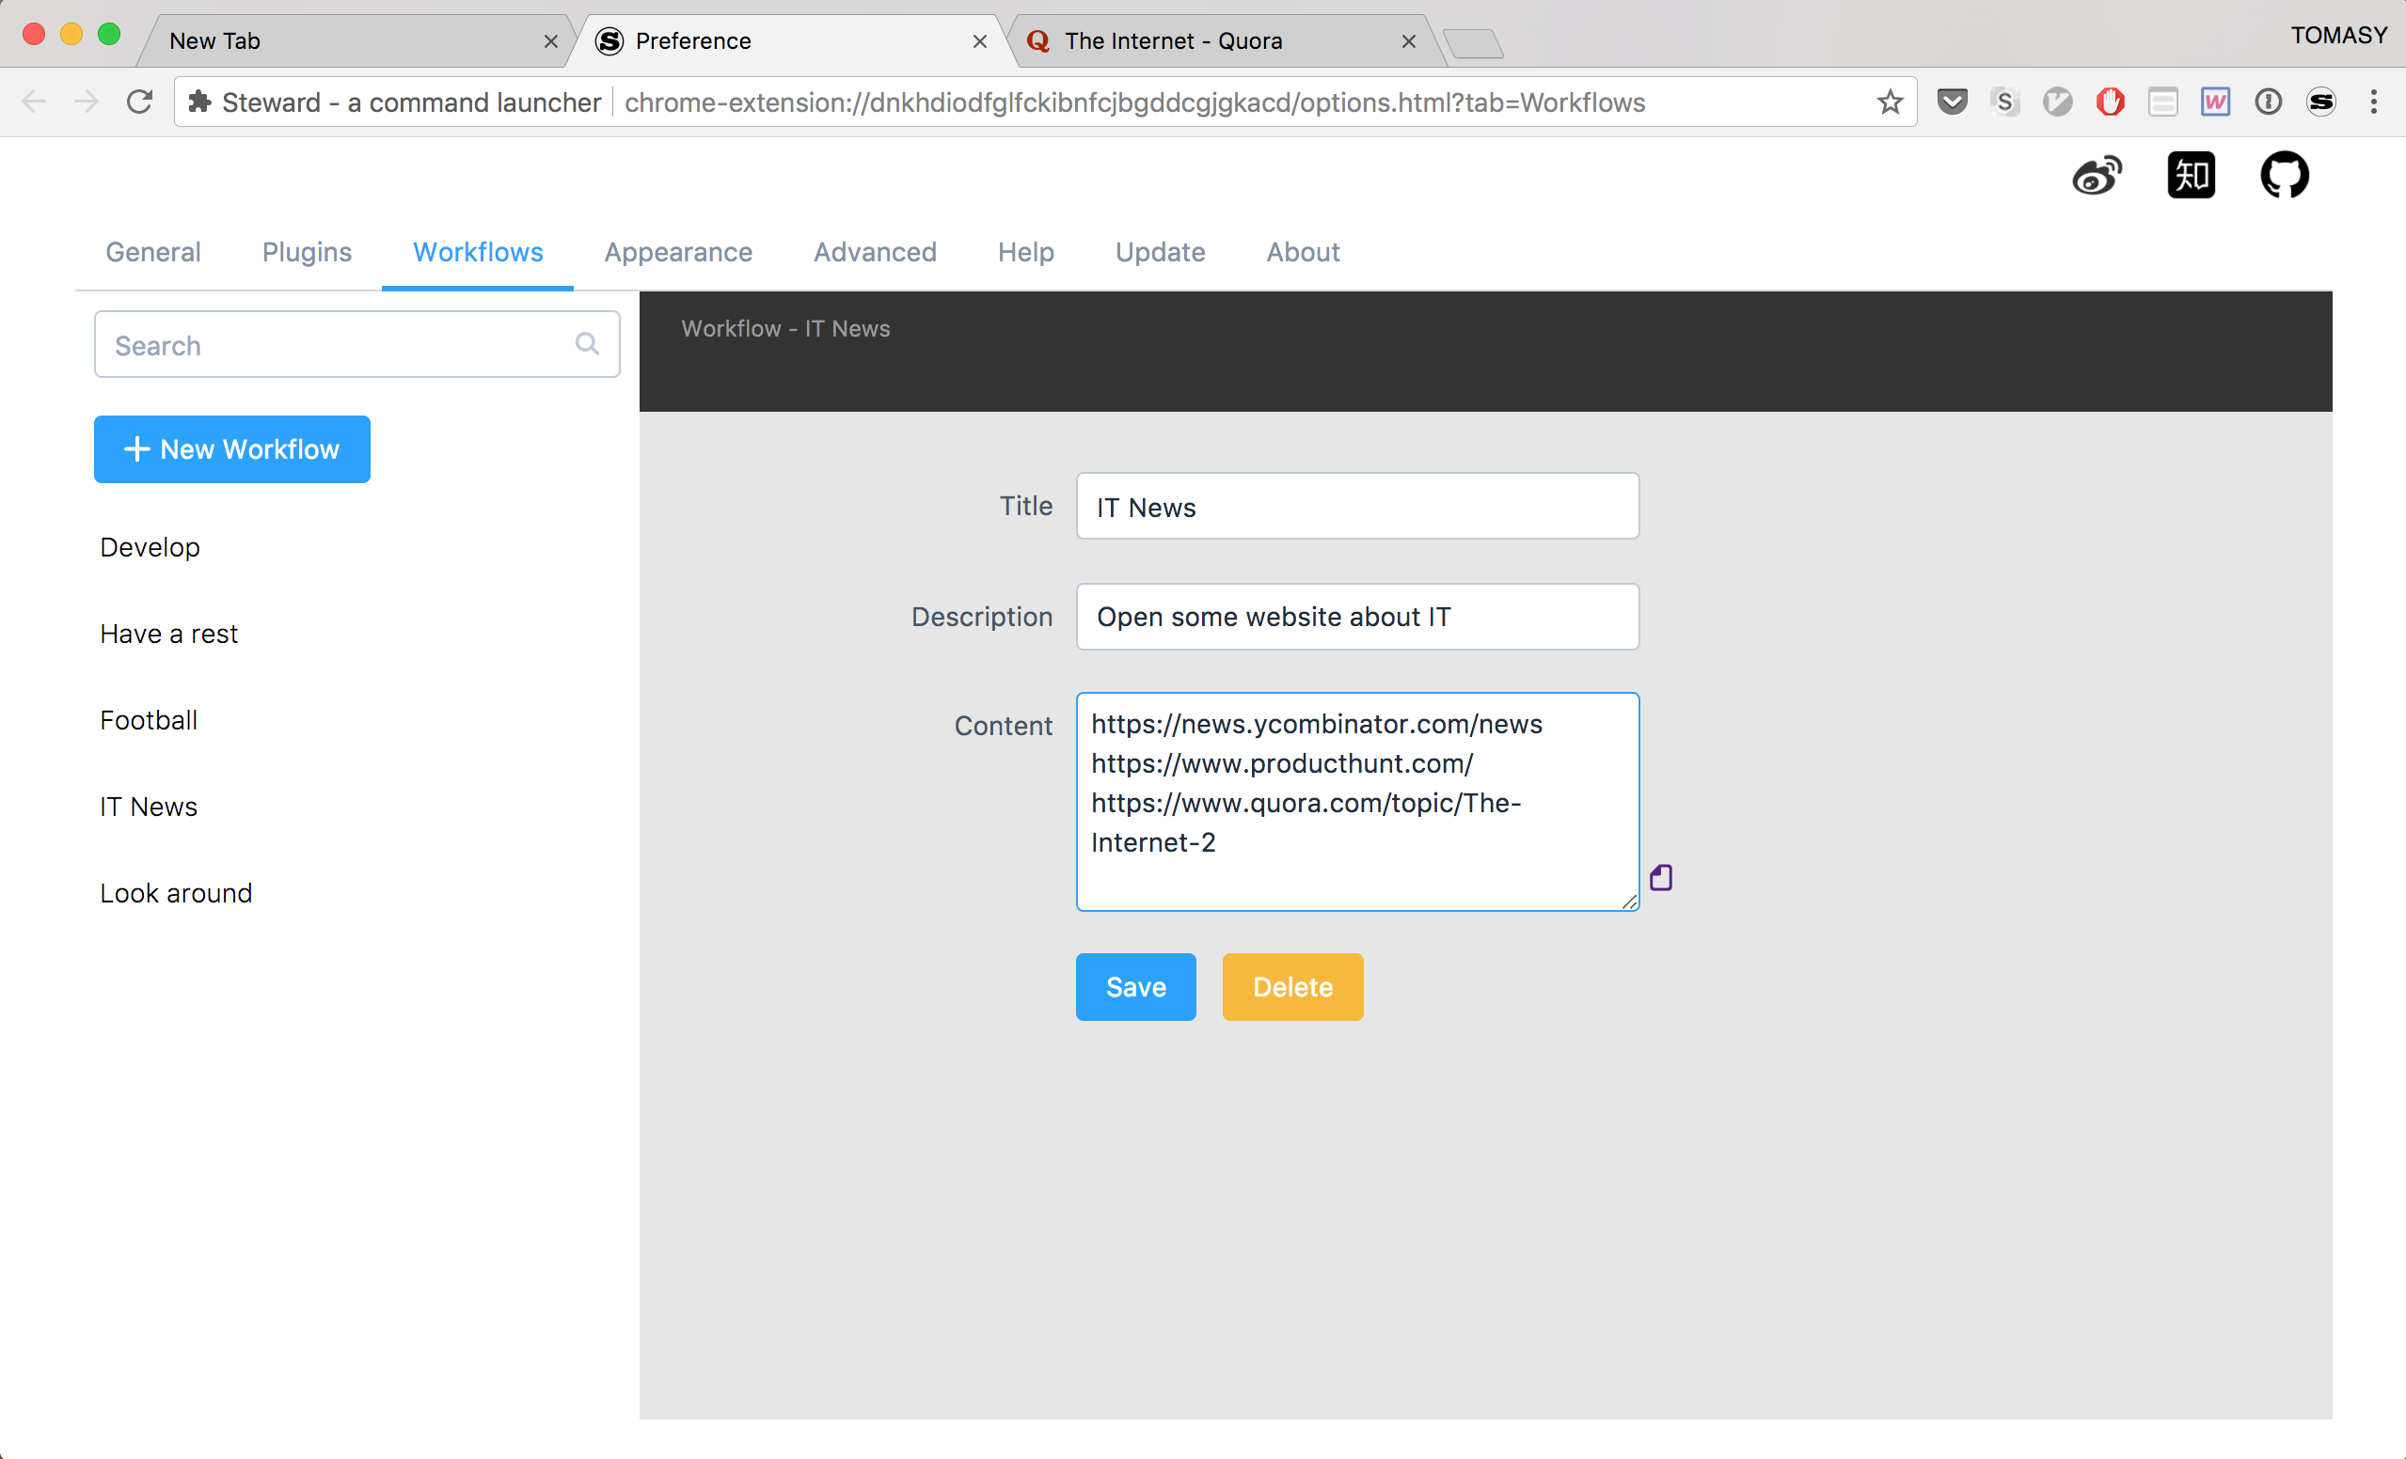Bookmark page with the star icon
The width and height of the screenshot is (2406, 1459).
(1890, 102)
